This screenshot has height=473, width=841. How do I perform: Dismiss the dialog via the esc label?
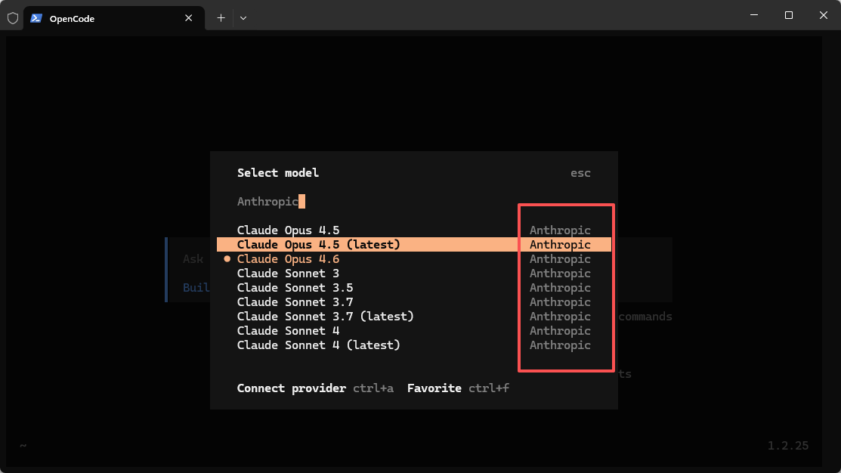coord(580,173)
